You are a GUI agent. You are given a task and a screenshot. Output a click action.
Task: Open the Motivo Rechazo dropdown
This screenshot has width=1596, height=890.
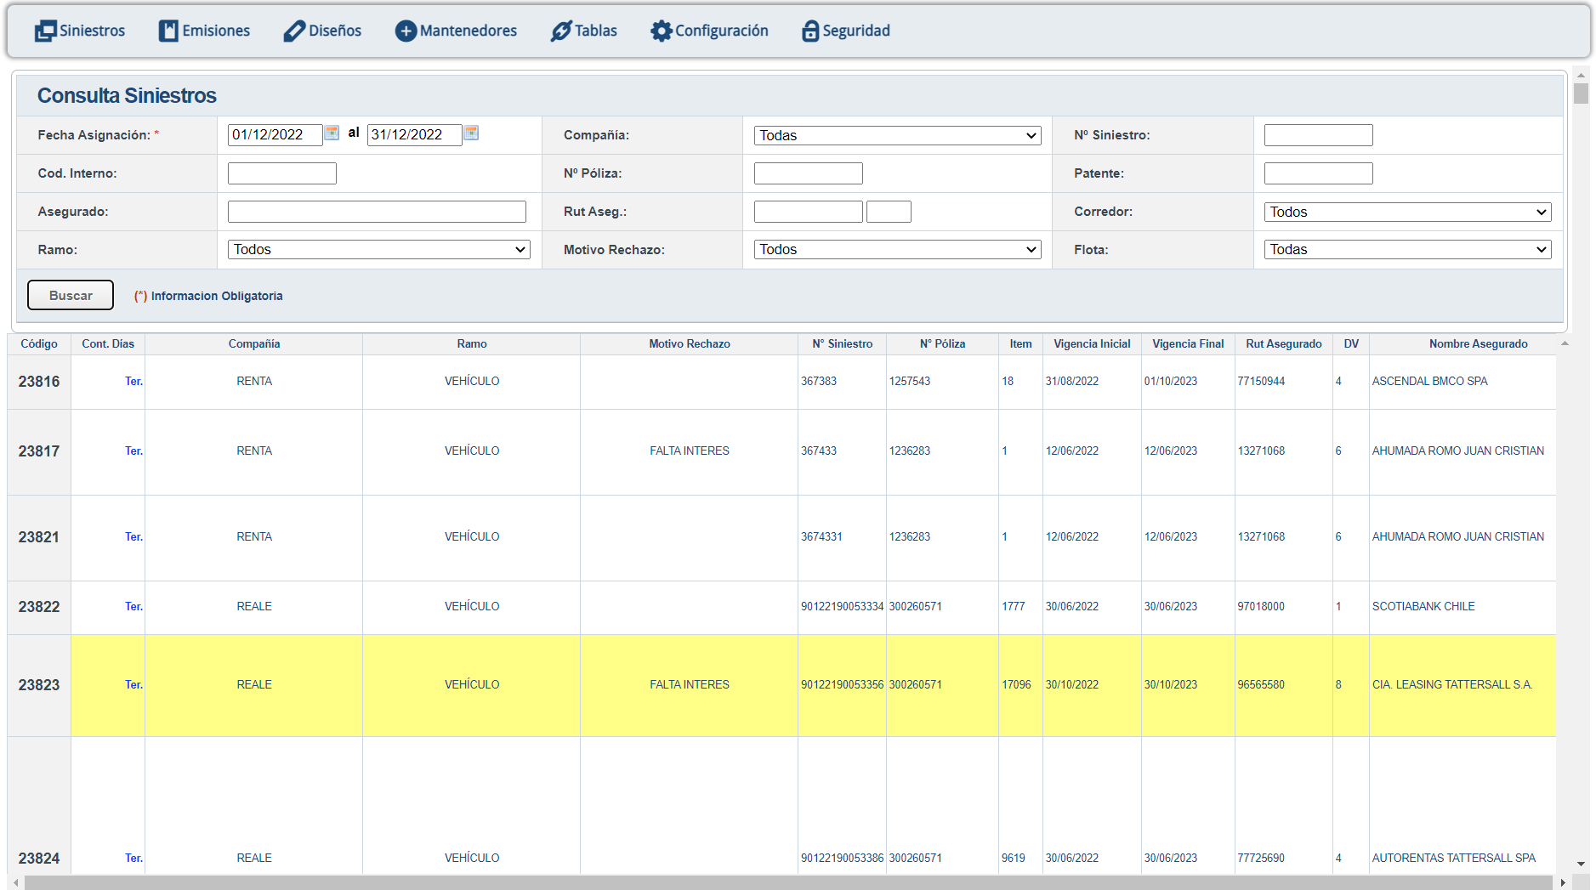[x=897, y=250]
